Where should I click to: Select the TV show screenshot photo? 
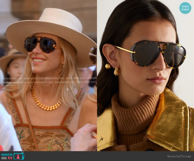(x=48, y=75)
